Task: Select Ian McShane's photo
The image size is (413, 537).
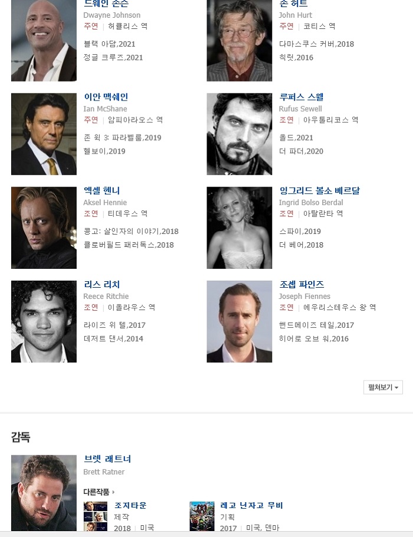Action: click(44, 134)
